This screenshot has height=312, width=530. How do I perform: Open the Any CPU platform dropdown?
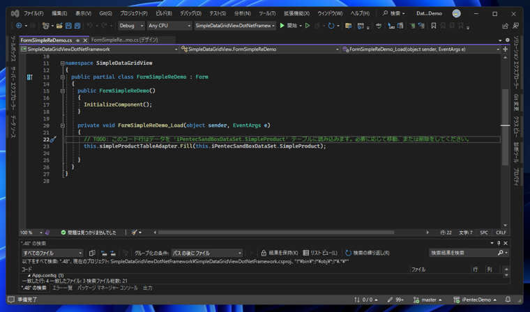click(x=169, y=26)
